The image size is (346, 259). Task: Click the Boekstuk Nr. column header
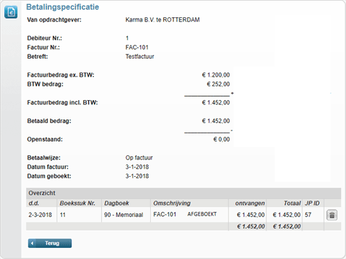pyautogui.click(x=78, y=203)
